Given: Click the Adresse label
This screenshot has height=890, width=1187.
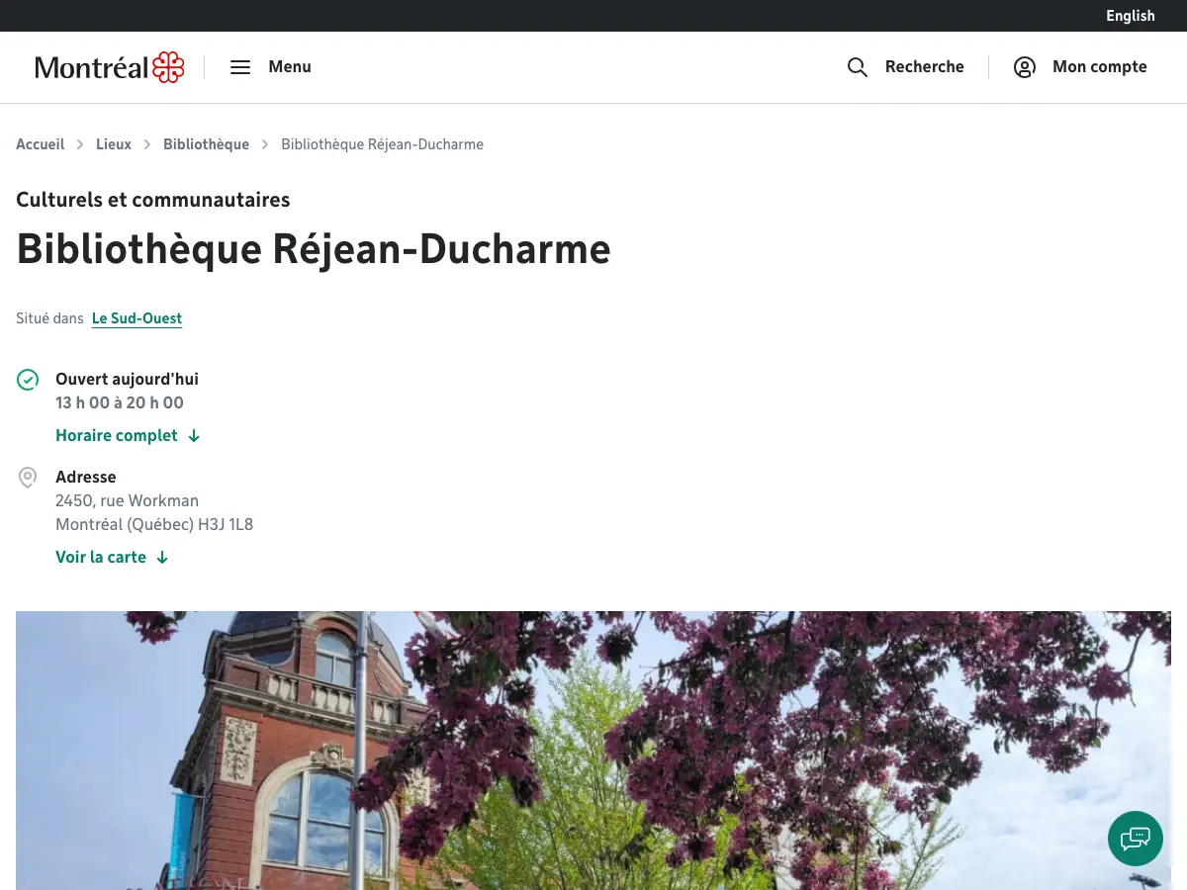Looking at the screenshot, I should tap(86, 478).
